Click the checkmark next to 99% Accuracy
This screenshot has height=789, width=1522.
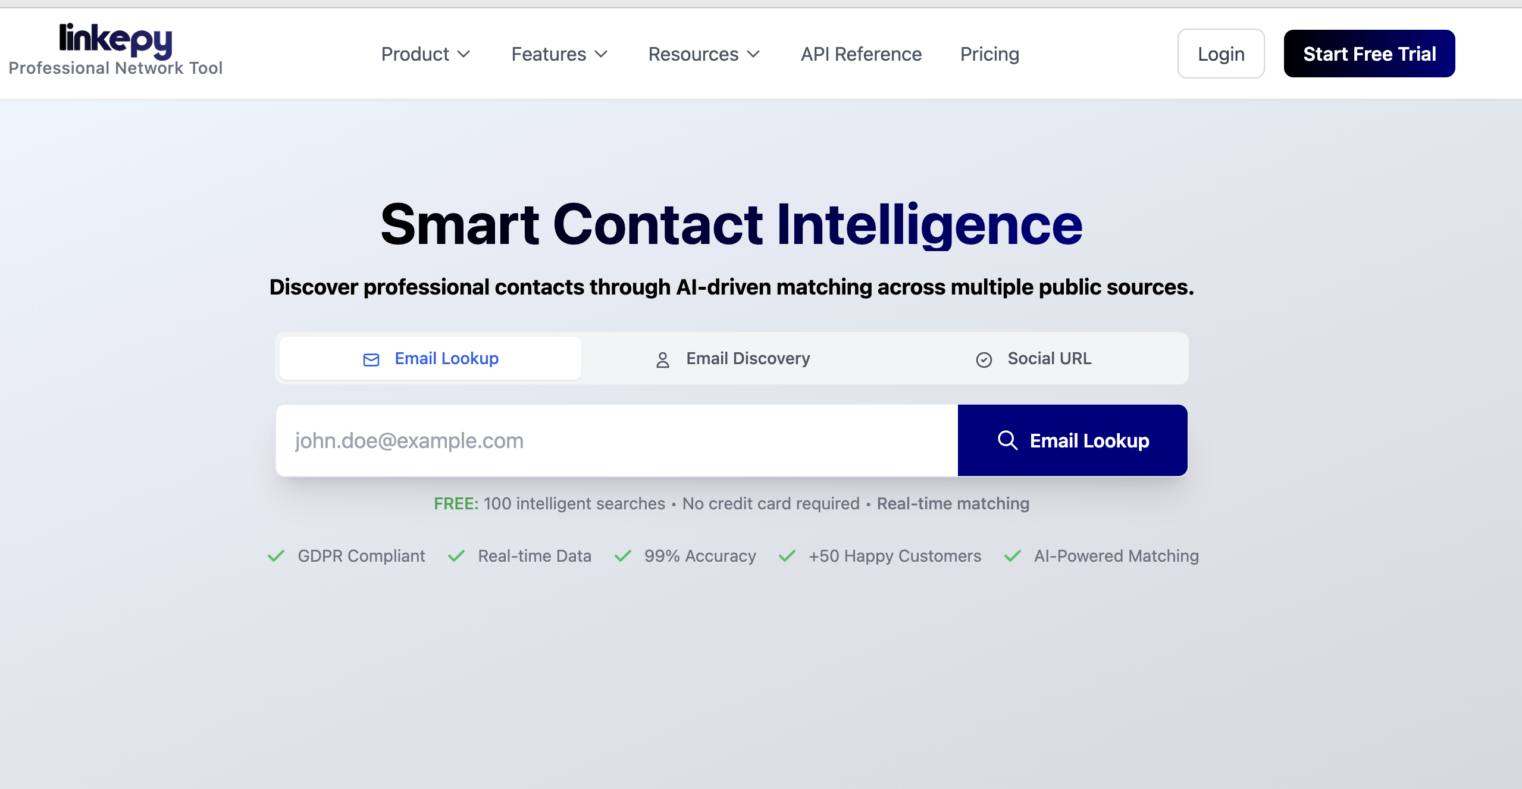[x=623, y=556]
